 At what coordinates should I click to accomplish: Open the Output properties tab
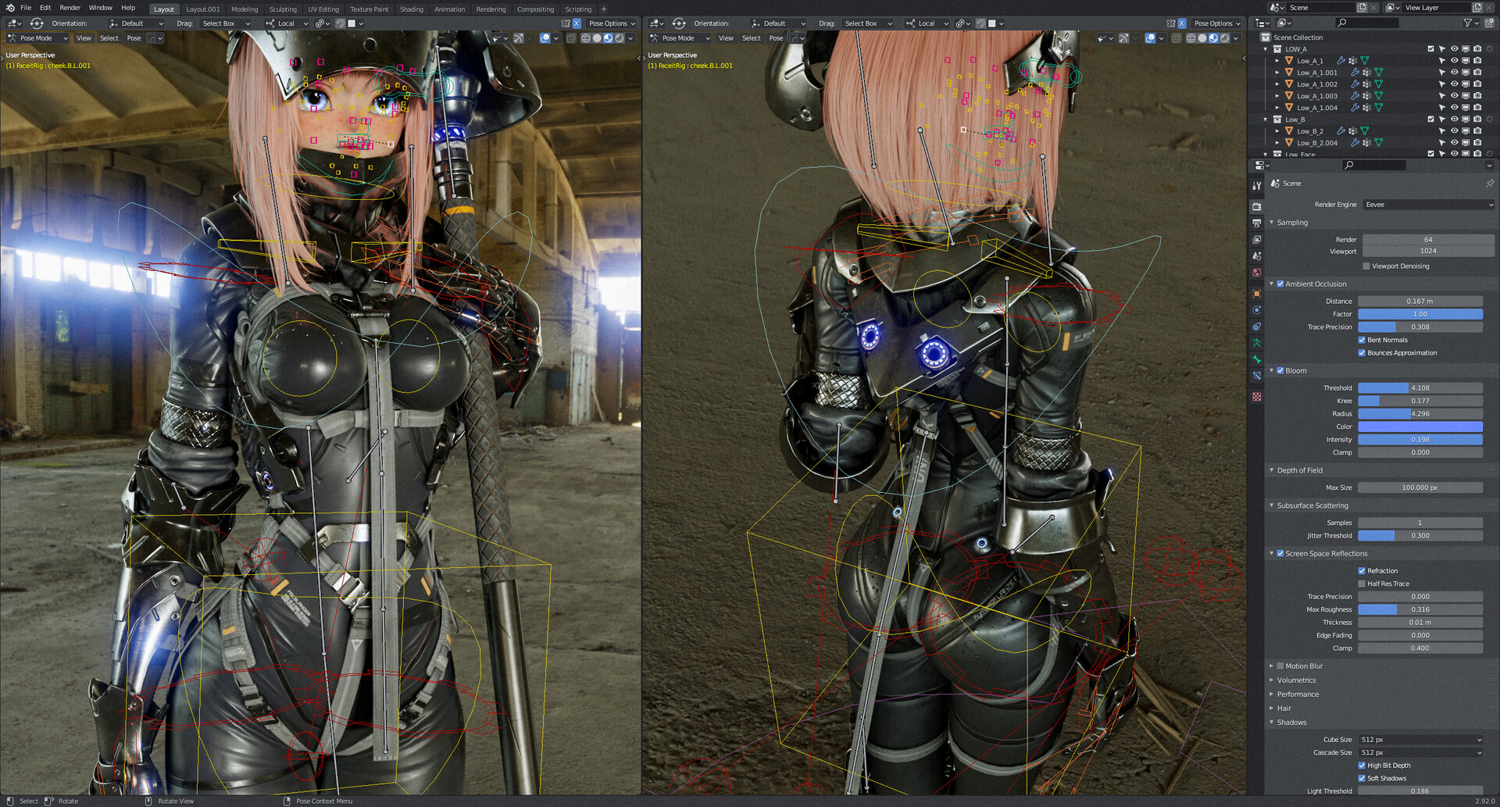click(1256, 223)
